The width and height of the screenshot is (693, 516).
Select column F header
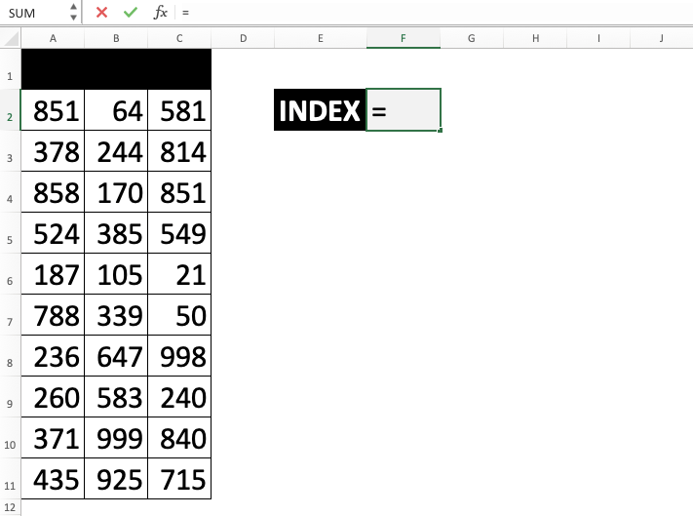click(404, 38)
